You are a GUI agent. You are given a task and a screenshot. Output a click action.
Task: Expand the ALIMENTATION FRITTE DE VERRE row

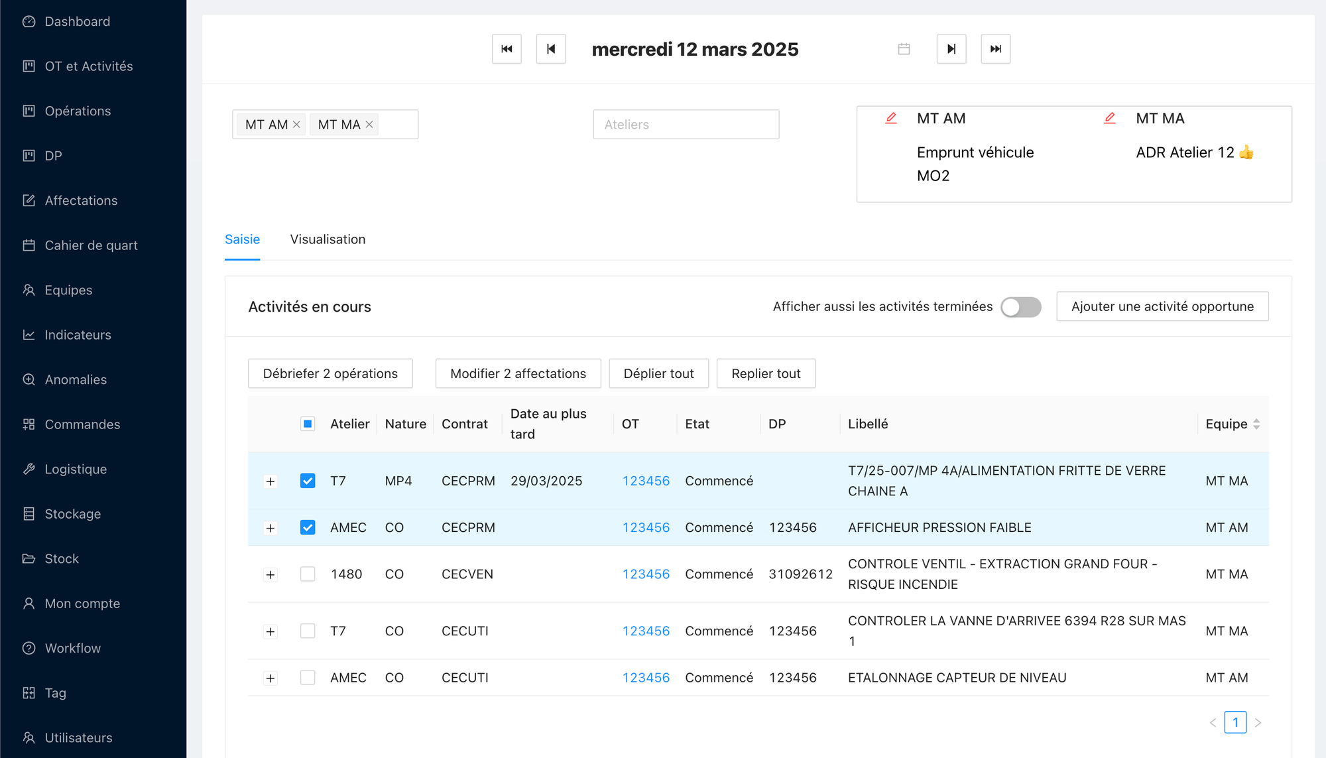coord(270,481)
